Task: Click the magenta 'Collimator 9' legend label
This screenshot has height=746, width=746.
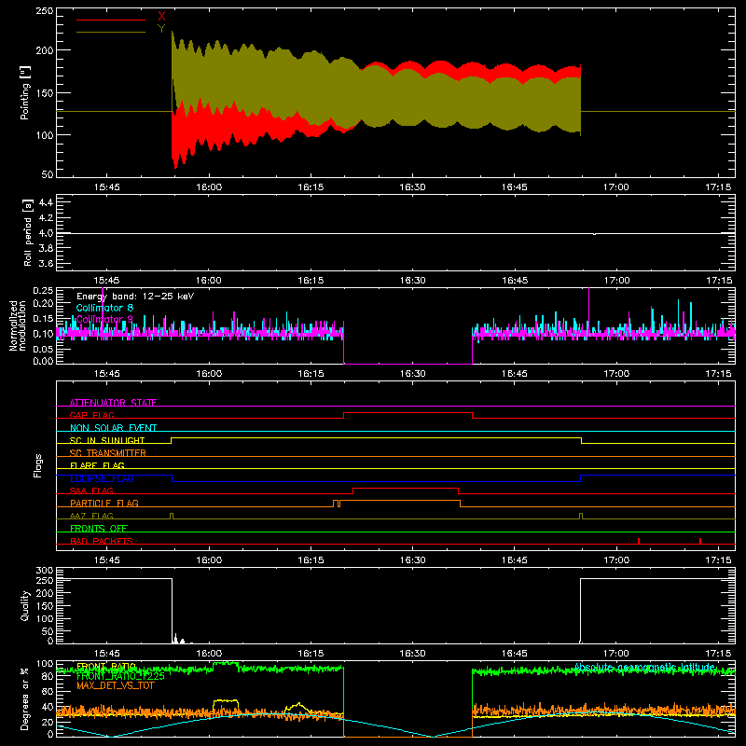Action: [x=104, y=319]
